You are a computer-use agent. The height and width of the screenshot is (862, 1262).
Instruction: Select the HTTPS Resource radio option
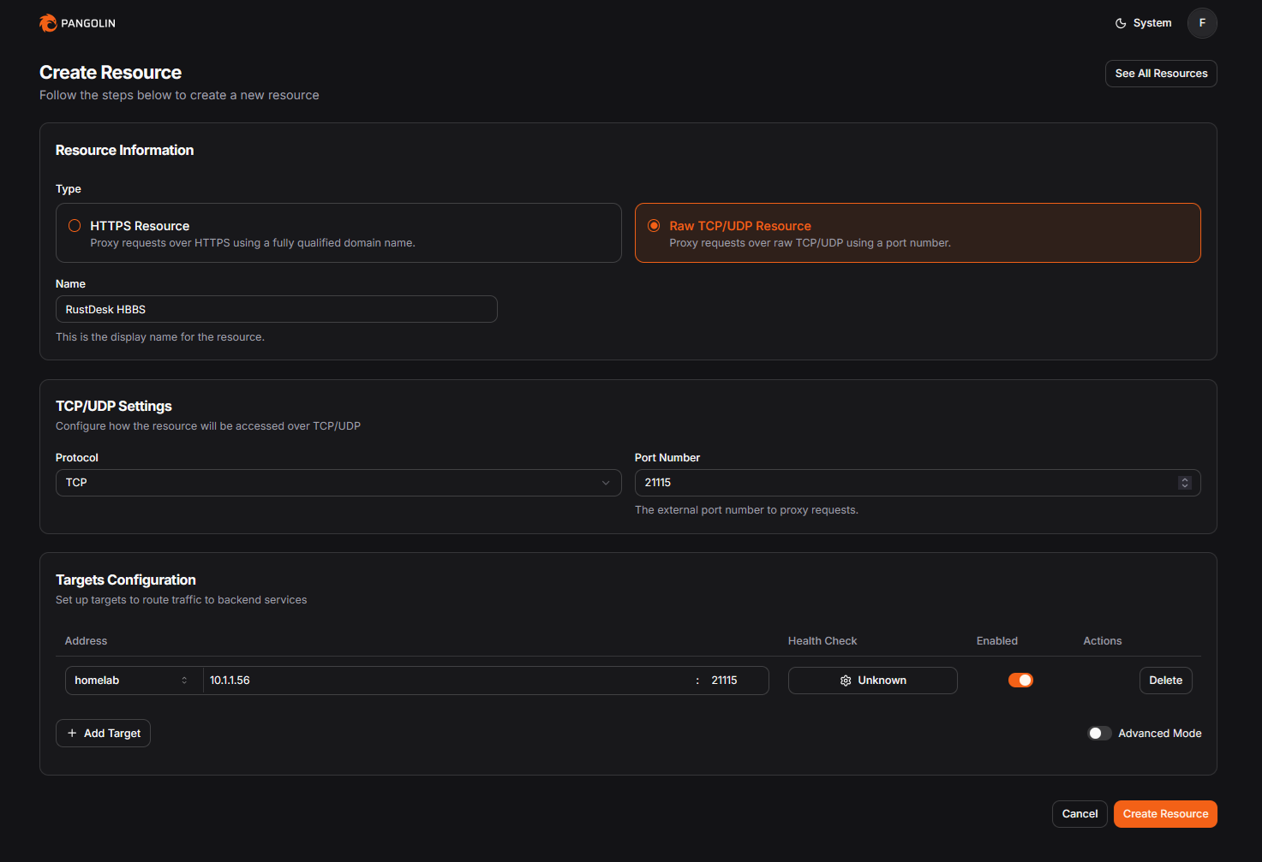click(x=75, y=226)
